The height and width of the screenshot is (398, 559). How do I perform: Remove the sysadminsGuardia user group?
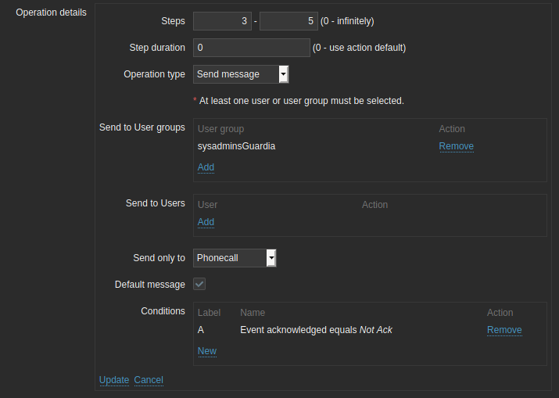456,146
